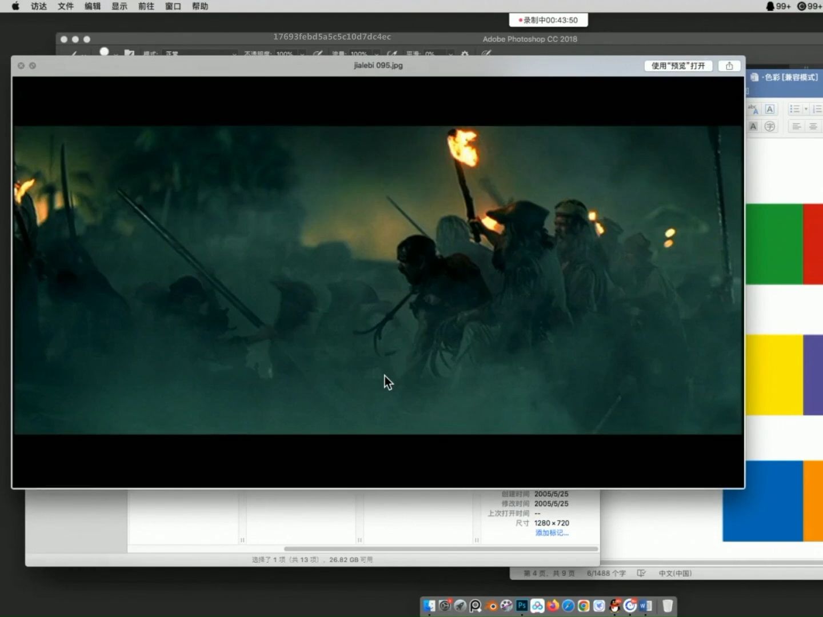The height and width of the screenshot is (617, 823).
Task: Launch Launchpad rocket icon in Dock
Action: [x=460, y=606]
